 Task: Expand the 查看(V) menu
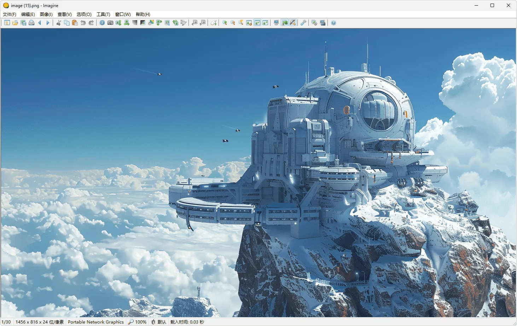tap(65, 14)
